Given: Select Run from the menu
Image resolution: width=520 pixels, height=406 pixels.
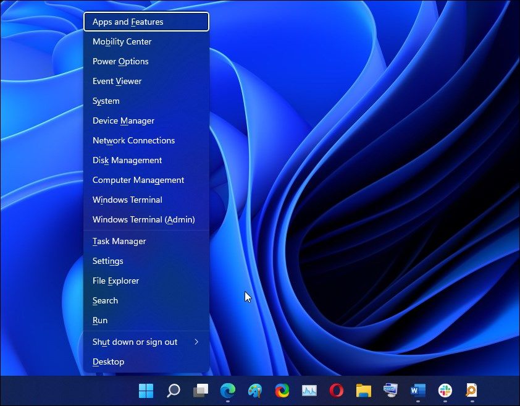Looking at the screenshot, I should [99, 320].
